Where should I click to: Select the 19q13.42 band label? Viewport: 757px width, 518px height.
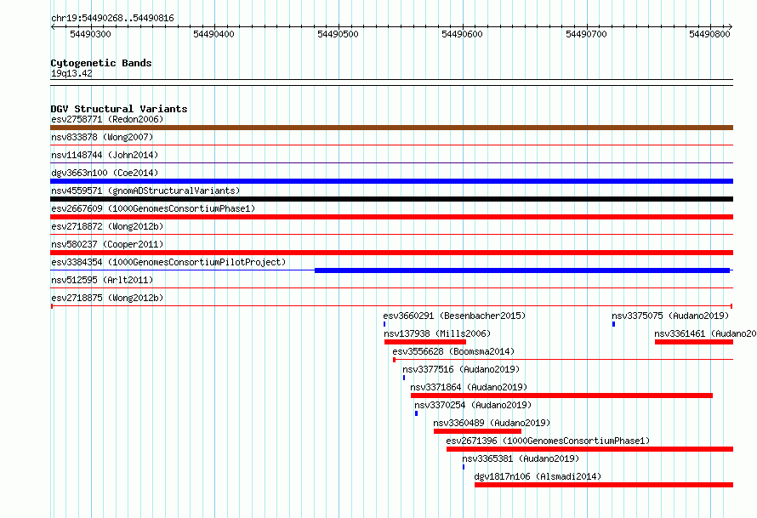[71, 73]
